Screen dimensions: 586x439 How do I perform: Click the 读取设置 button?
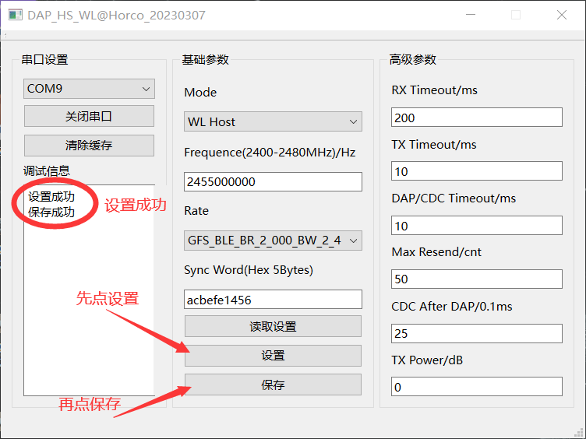tap(273, 326)
